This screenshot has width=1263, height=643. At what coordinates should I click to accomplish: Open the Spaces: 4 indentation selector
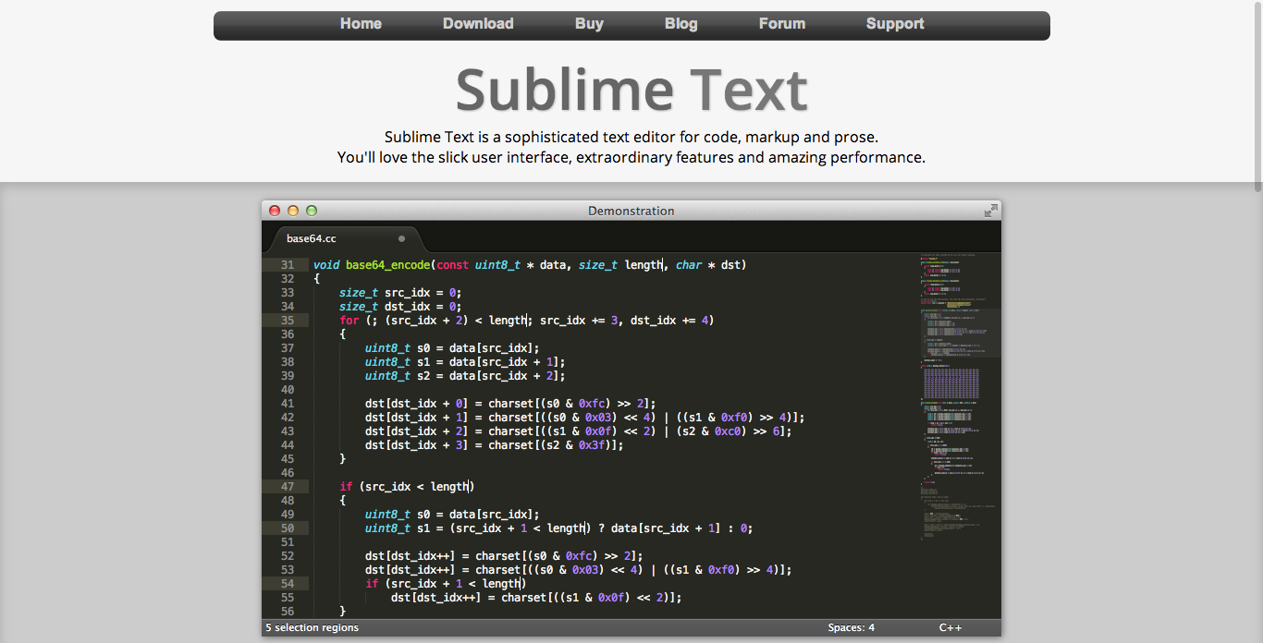pyautogui.click(x=851, y=628)
